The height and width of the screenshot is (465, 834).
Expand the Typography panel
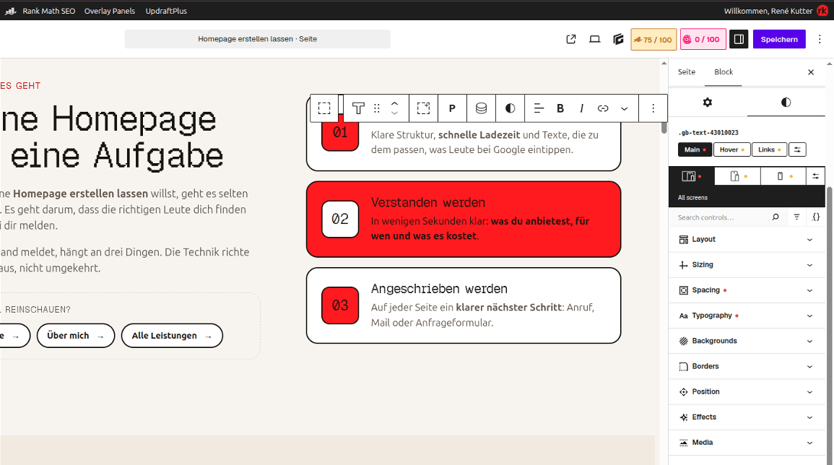(x=747, y=316)
